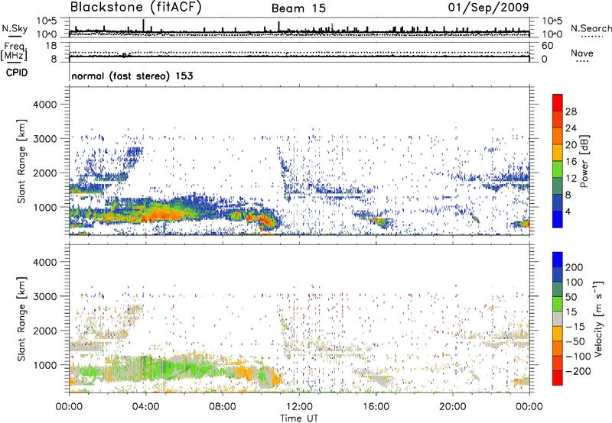Click the "04:00" time tick label
The width and height of the screenshot is (612, 423).
coord(145,407)
